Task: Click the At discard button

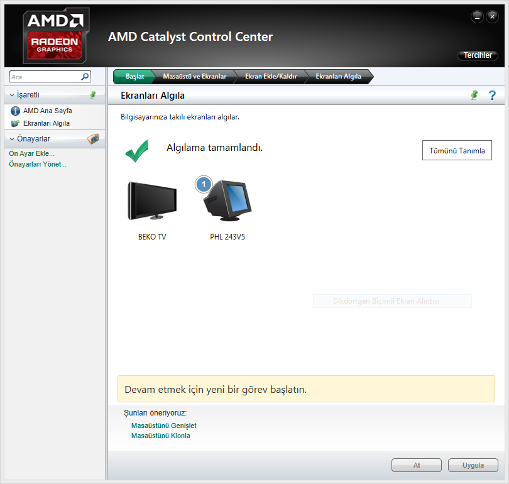Action: point(417,465)
